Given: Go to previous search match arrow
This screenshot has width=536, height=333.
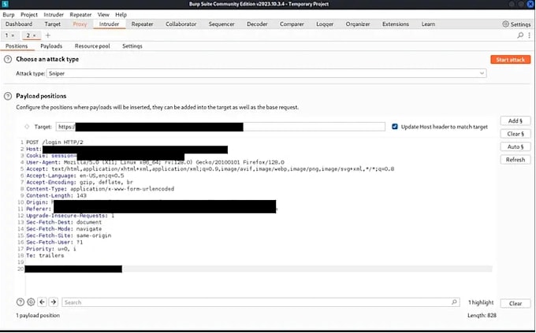Looking at the screenshot, I should coord(42,302).
